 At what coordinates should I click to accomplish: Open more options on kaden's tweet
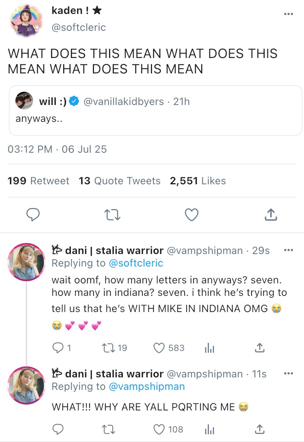(x=289, y=14)
